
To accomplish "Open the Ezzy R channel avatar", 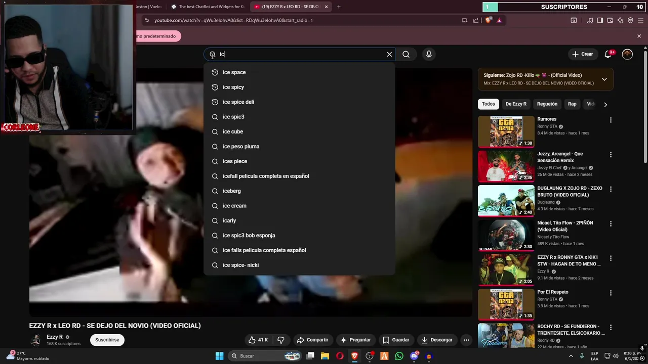I will click(x=35, y=340).
